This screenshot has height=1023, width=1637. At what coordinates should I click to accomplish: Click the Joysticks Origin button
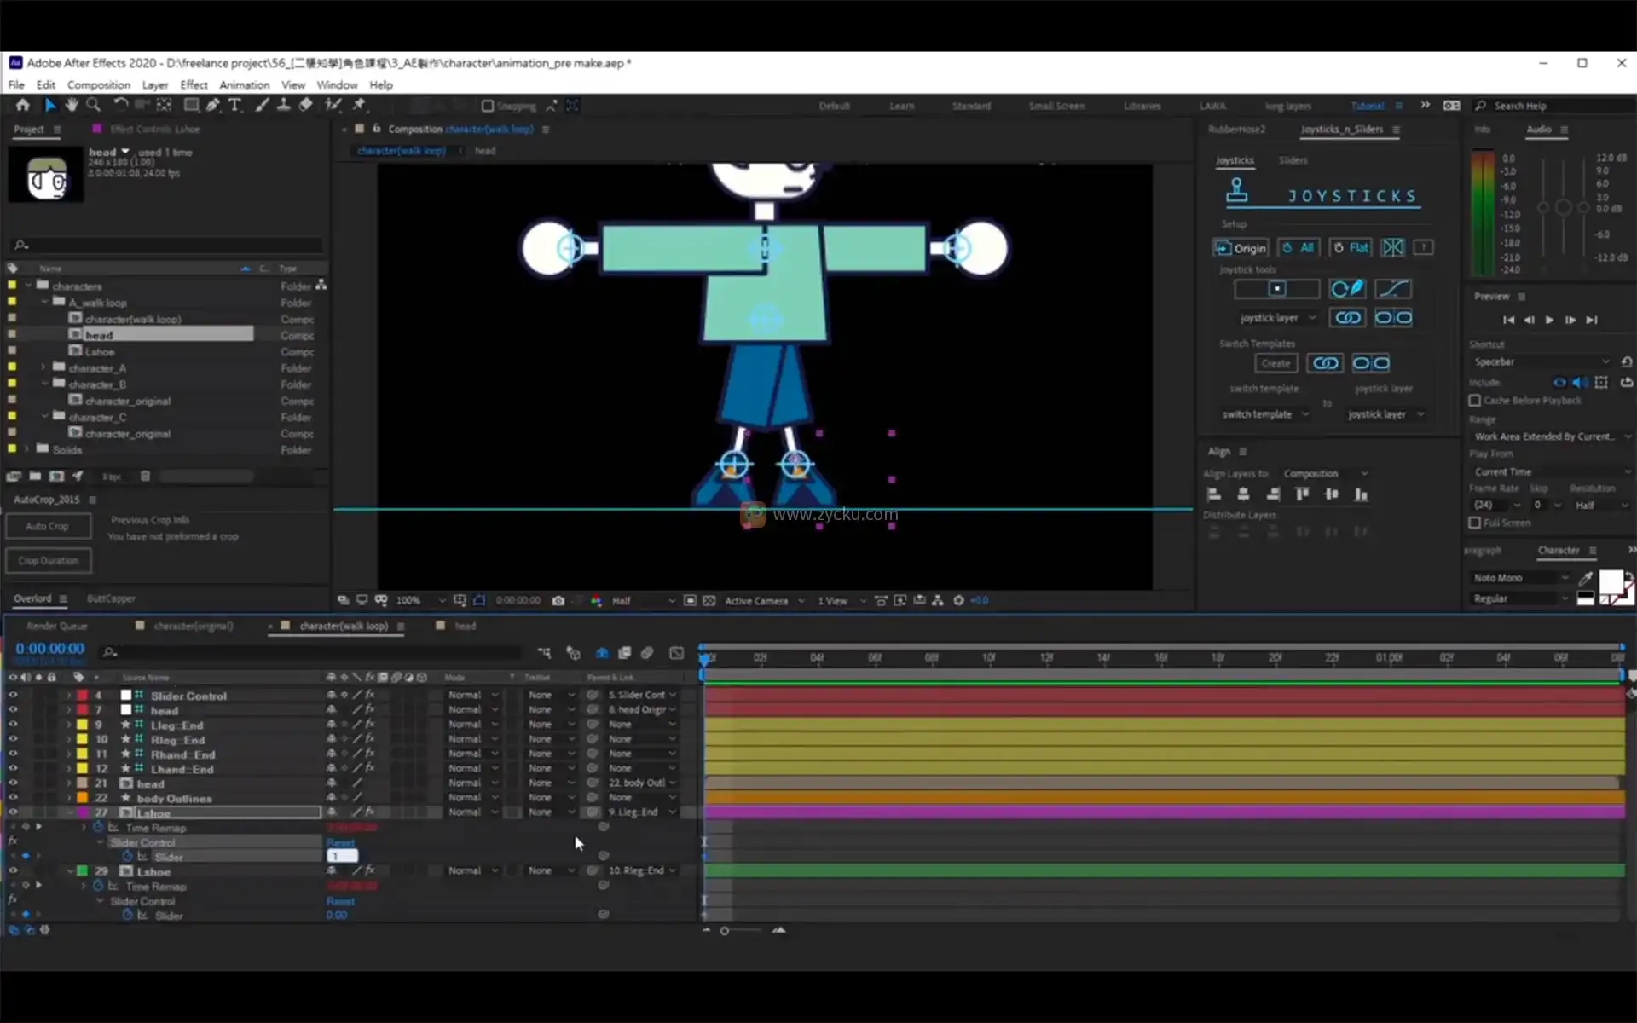point(1241,248)
